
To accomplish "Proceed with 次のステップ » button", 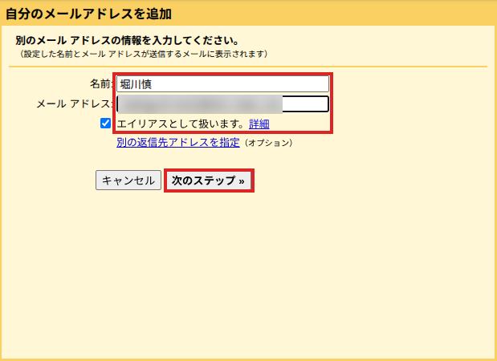I will point(209,180).
